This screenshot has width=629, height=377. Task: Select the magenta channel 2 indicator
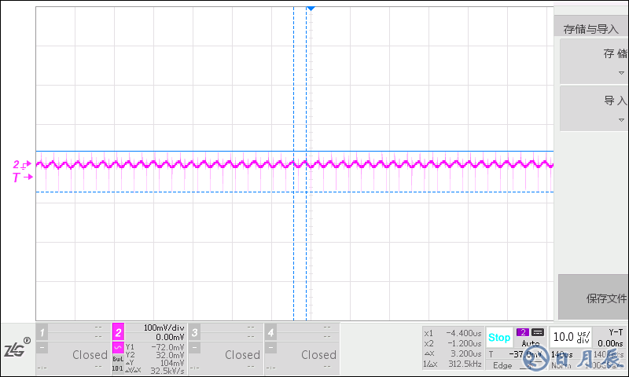118,331
